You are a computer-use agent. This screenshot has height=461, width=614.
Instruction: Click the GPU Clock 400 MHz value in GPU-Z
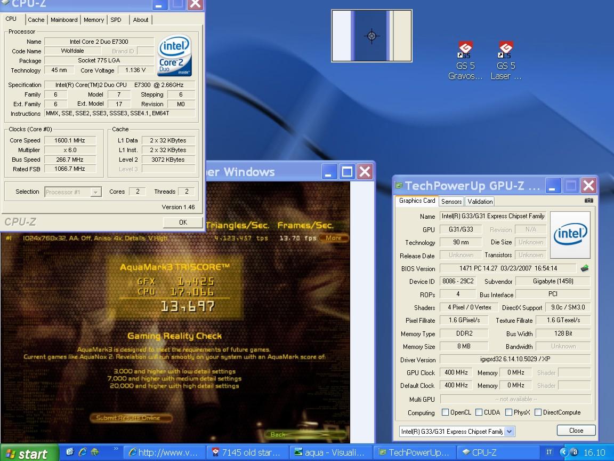(x=456, y=372)
